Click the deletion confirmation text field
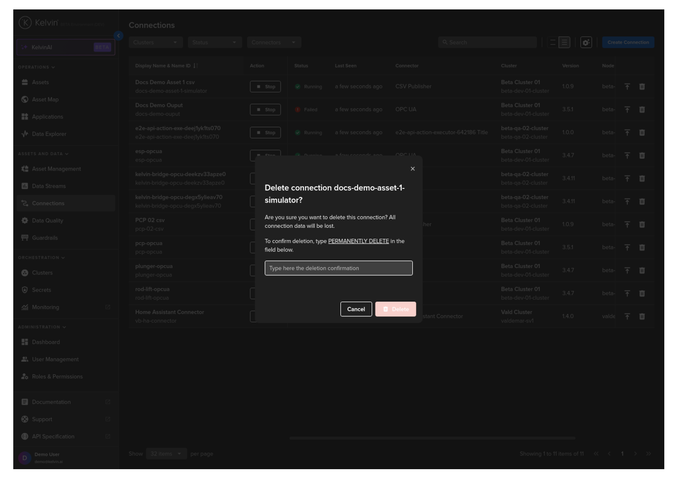The image size is (678, 479). point(338,268)
